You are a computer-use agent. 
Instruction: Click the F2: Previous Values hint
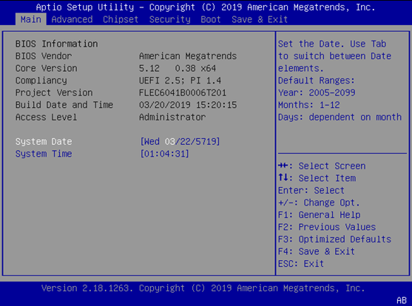(x=327, y=227)
